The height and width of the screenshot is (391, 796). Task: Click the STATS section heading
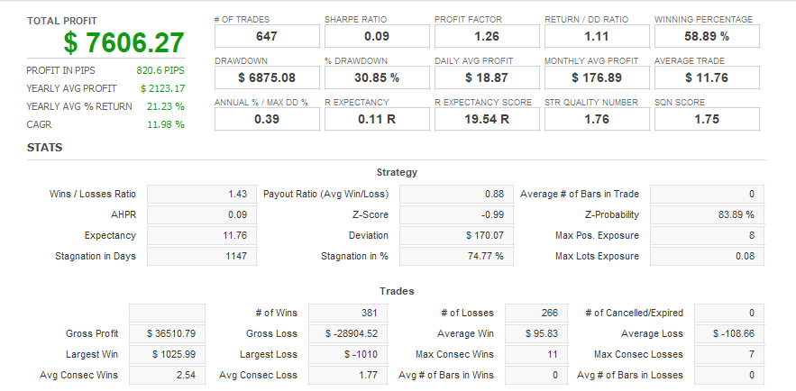[44, 147]
